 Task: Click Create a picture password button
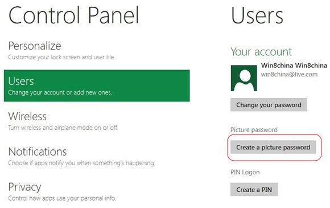pos(273,147)
